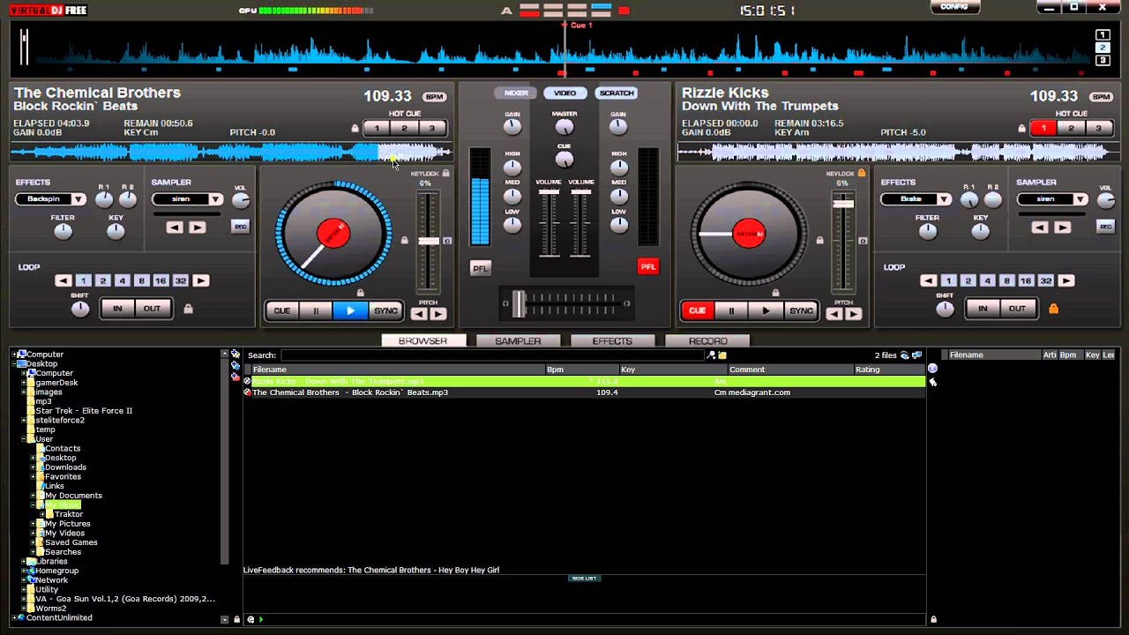Select waveform zoom level 3
This screenshot has height=635, width=1129.
(x=1102, y=61)
